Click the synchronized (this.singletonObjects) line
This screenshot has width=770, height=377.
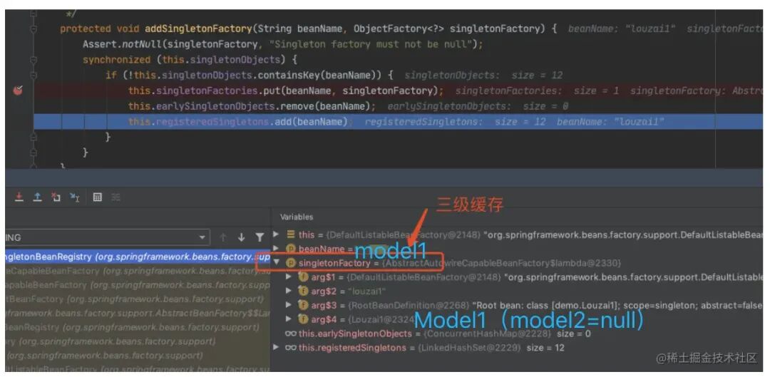(190, 60)
